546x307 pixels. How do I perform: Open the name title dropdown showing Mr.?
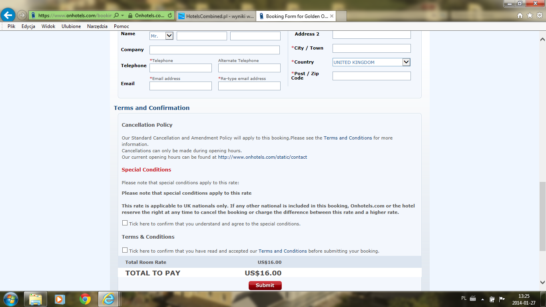click(161, 36)
